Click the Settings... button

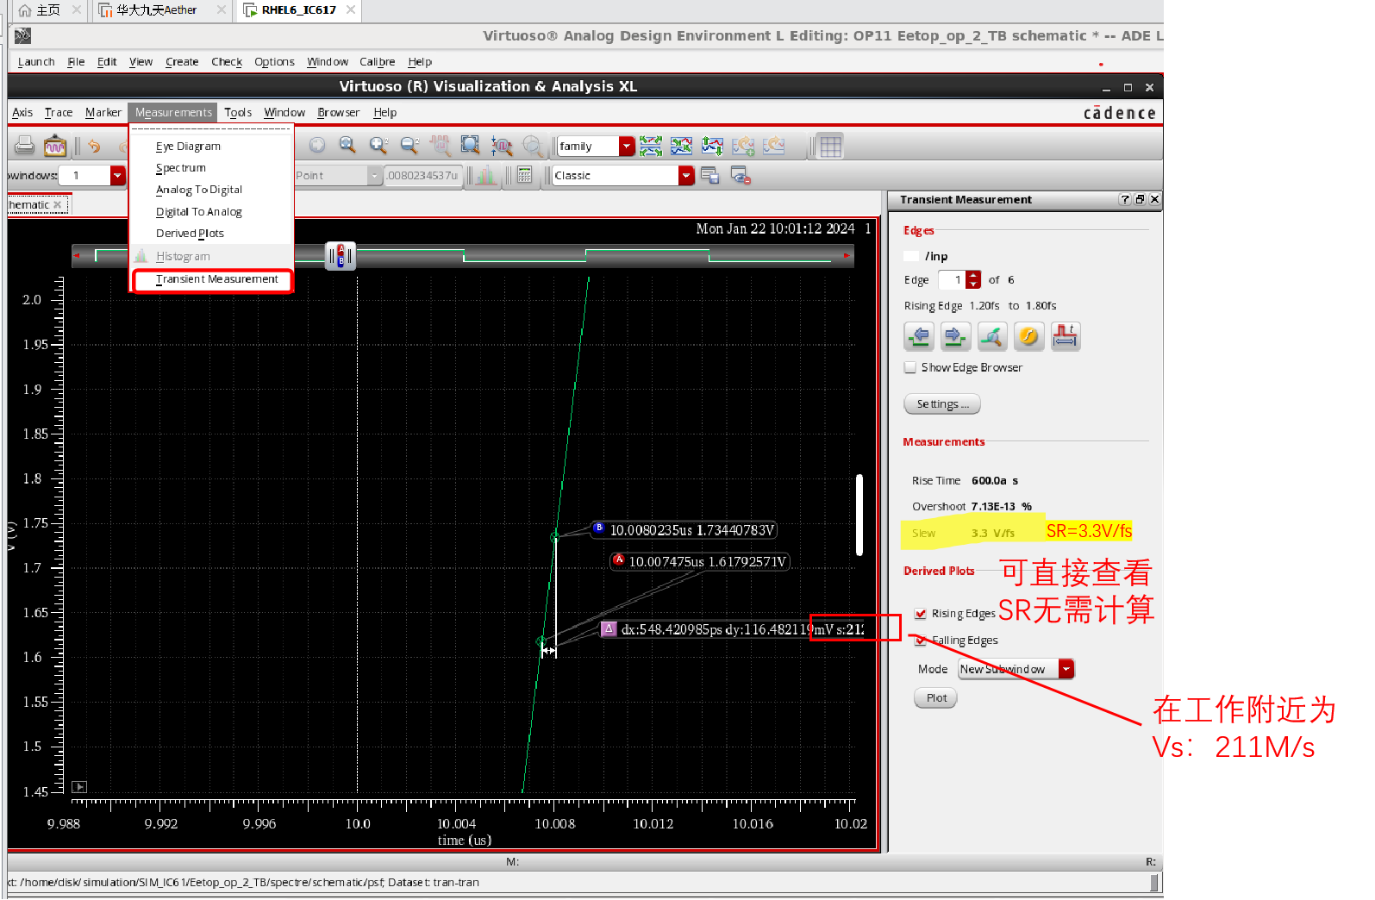pyautogui.click(x=942, y=404)
